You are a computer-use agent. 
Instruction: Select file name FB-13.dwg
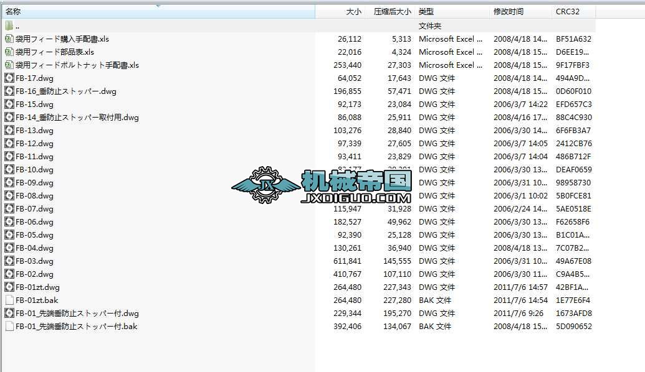pos(34,131)
